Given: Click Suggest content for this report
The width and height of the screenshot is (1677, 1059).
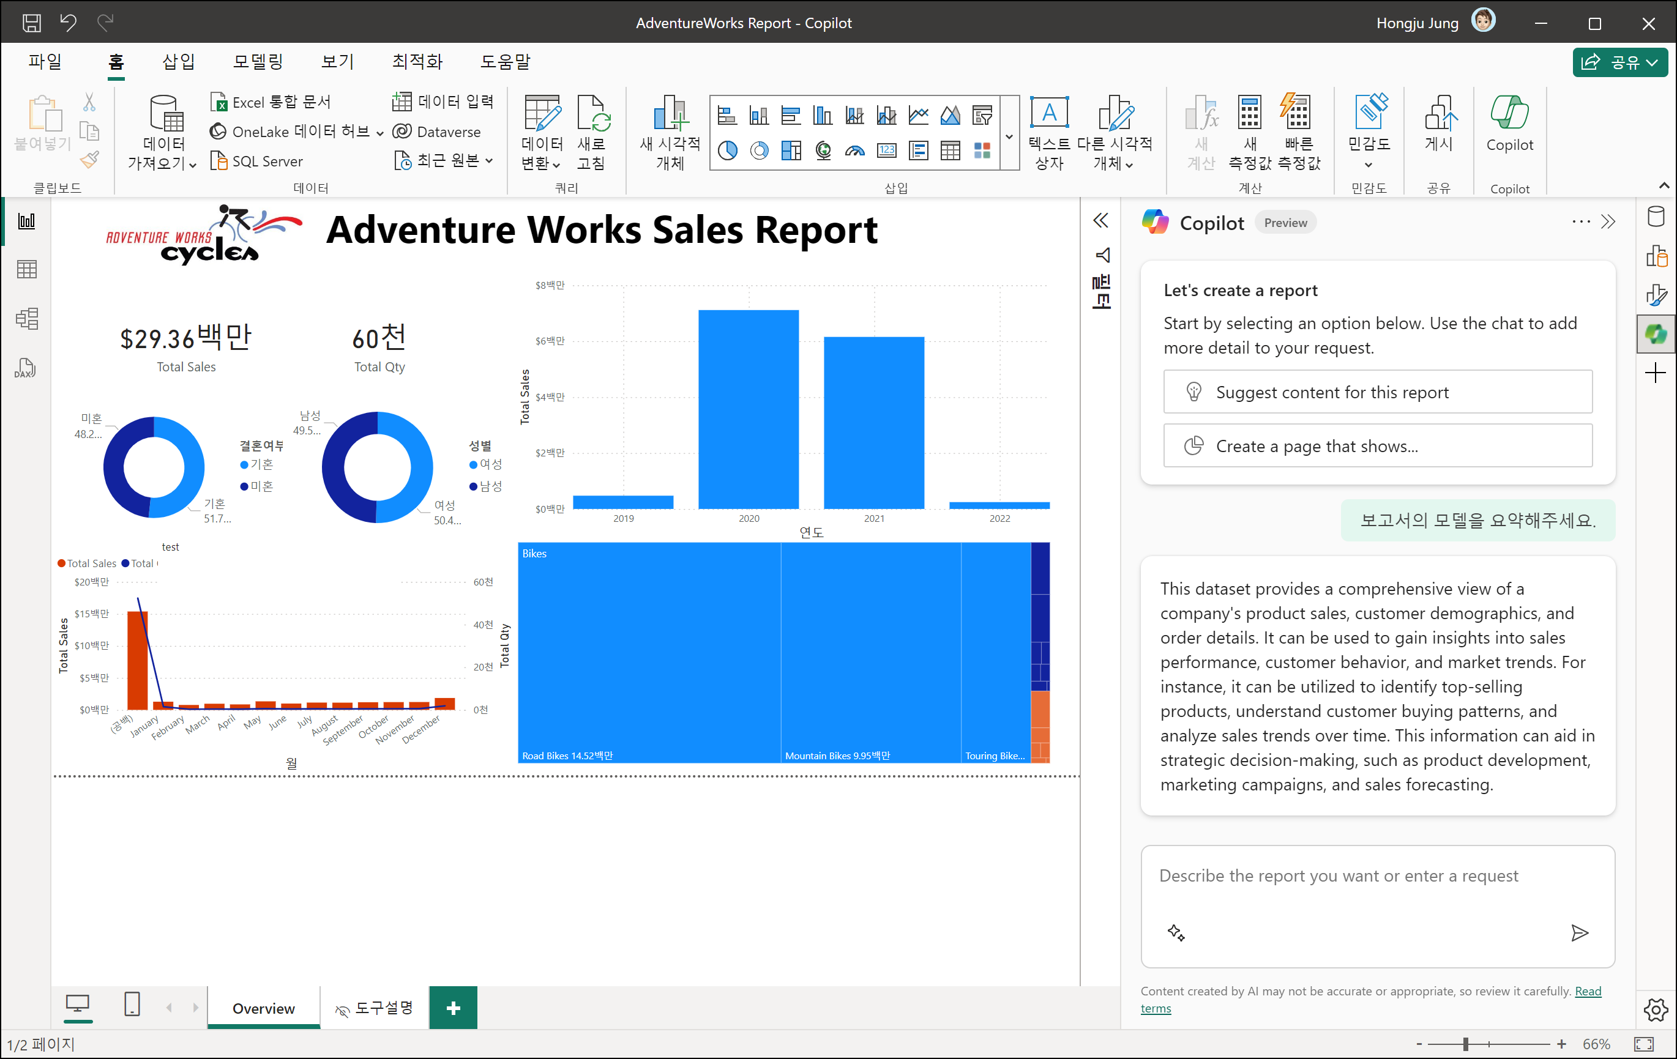Looking at the screenshot, I should (x=1377, y=392).
